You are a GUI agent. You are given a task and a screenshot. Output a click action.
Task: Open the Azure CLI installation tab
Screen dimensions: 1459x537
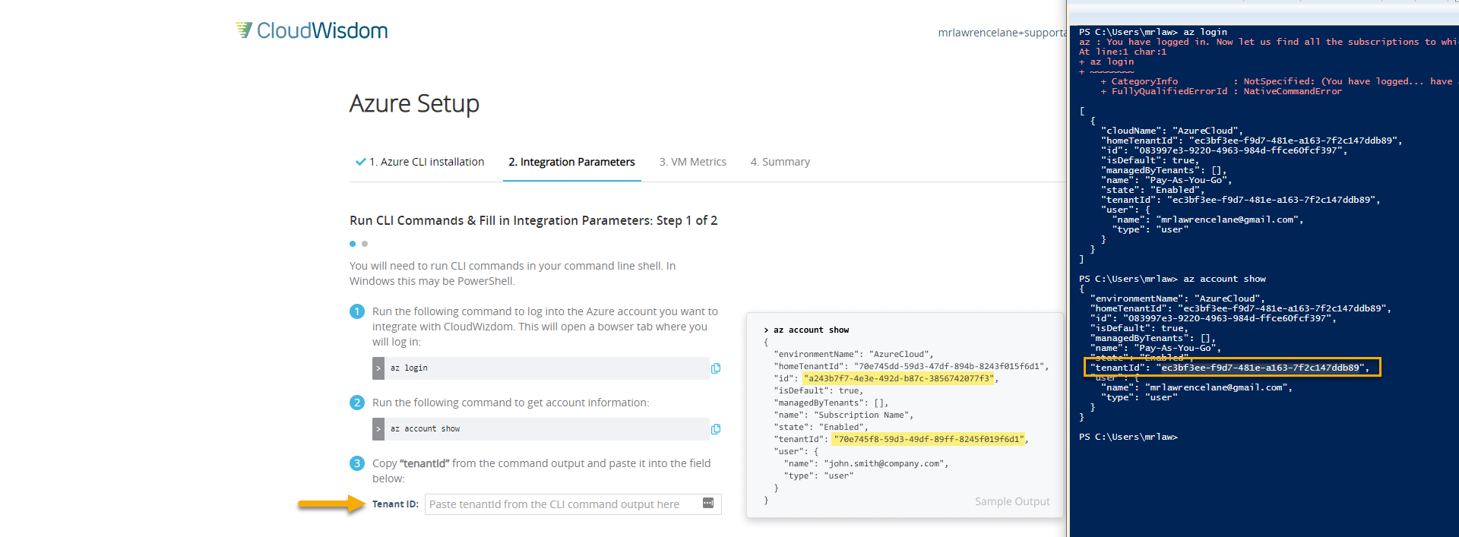click(x=419, y=162)
